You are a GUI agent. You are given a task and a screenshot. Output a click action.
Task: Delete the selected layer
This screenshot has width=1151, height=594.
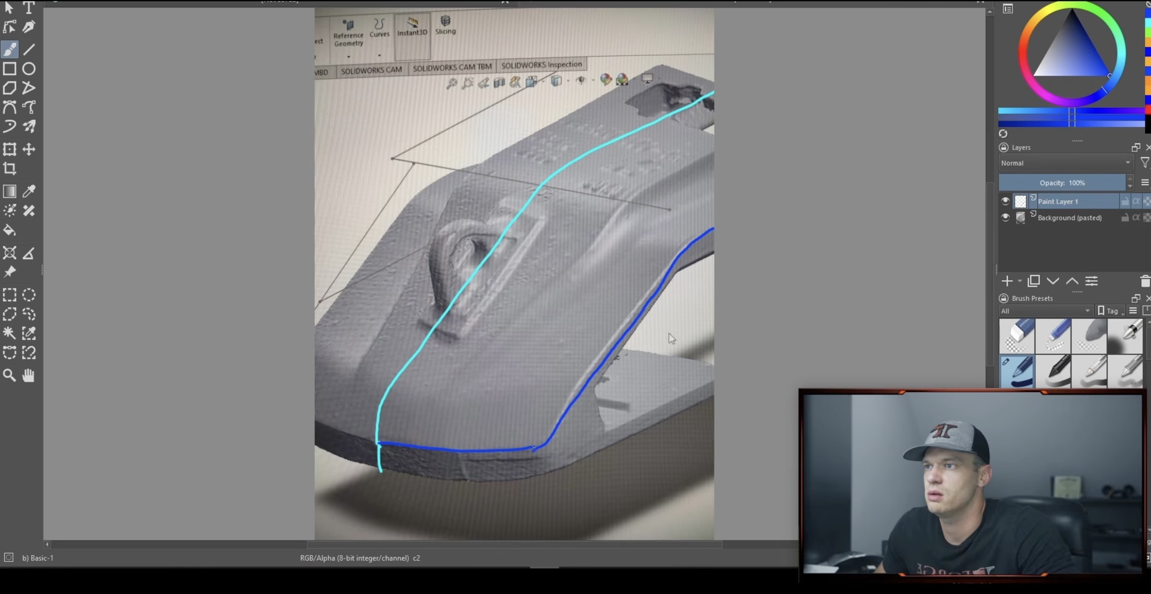point(1145,281)
